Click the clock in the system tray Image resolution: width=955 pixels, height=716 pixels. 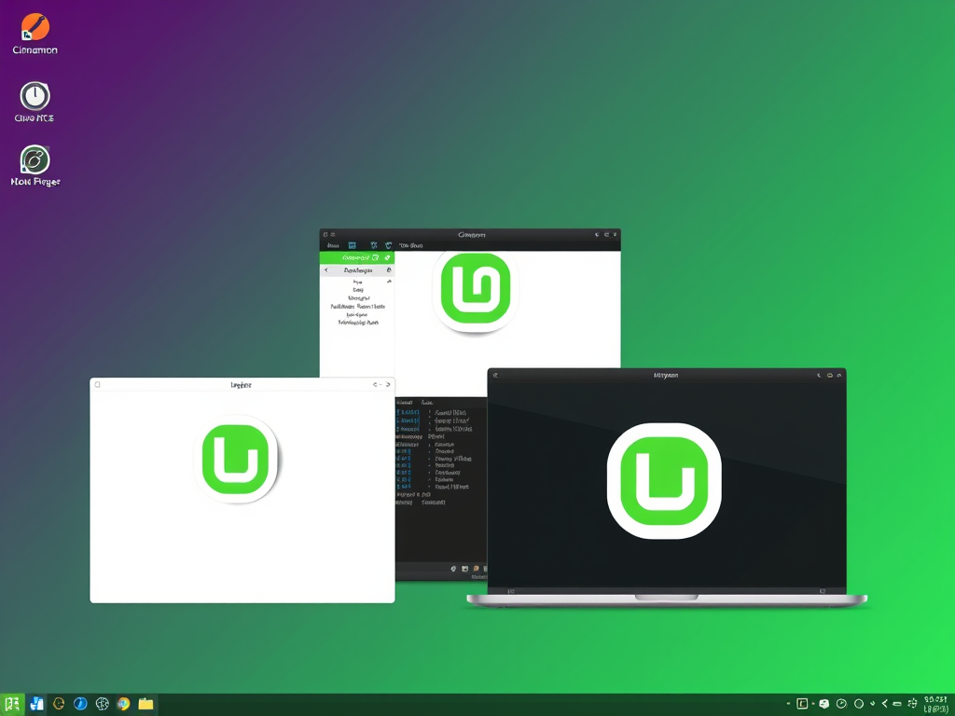(x=935, y=703)
